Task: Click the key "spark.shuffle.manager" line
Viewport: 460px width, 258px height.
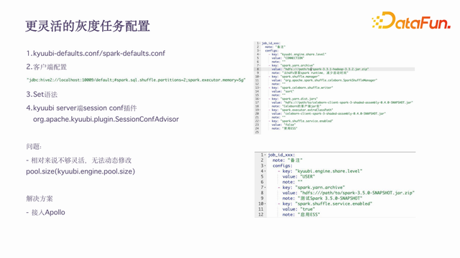Action: 294,77
